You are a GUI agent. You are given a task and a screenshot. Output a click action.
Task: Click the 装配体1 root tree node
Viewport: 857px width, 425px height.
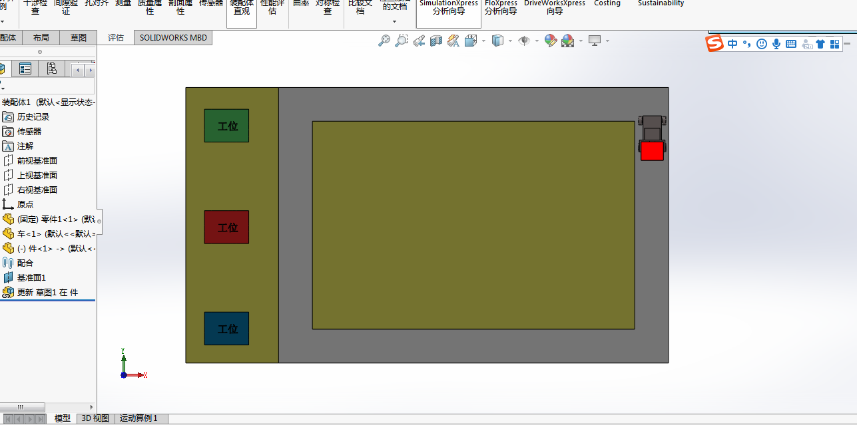point(49,102)
